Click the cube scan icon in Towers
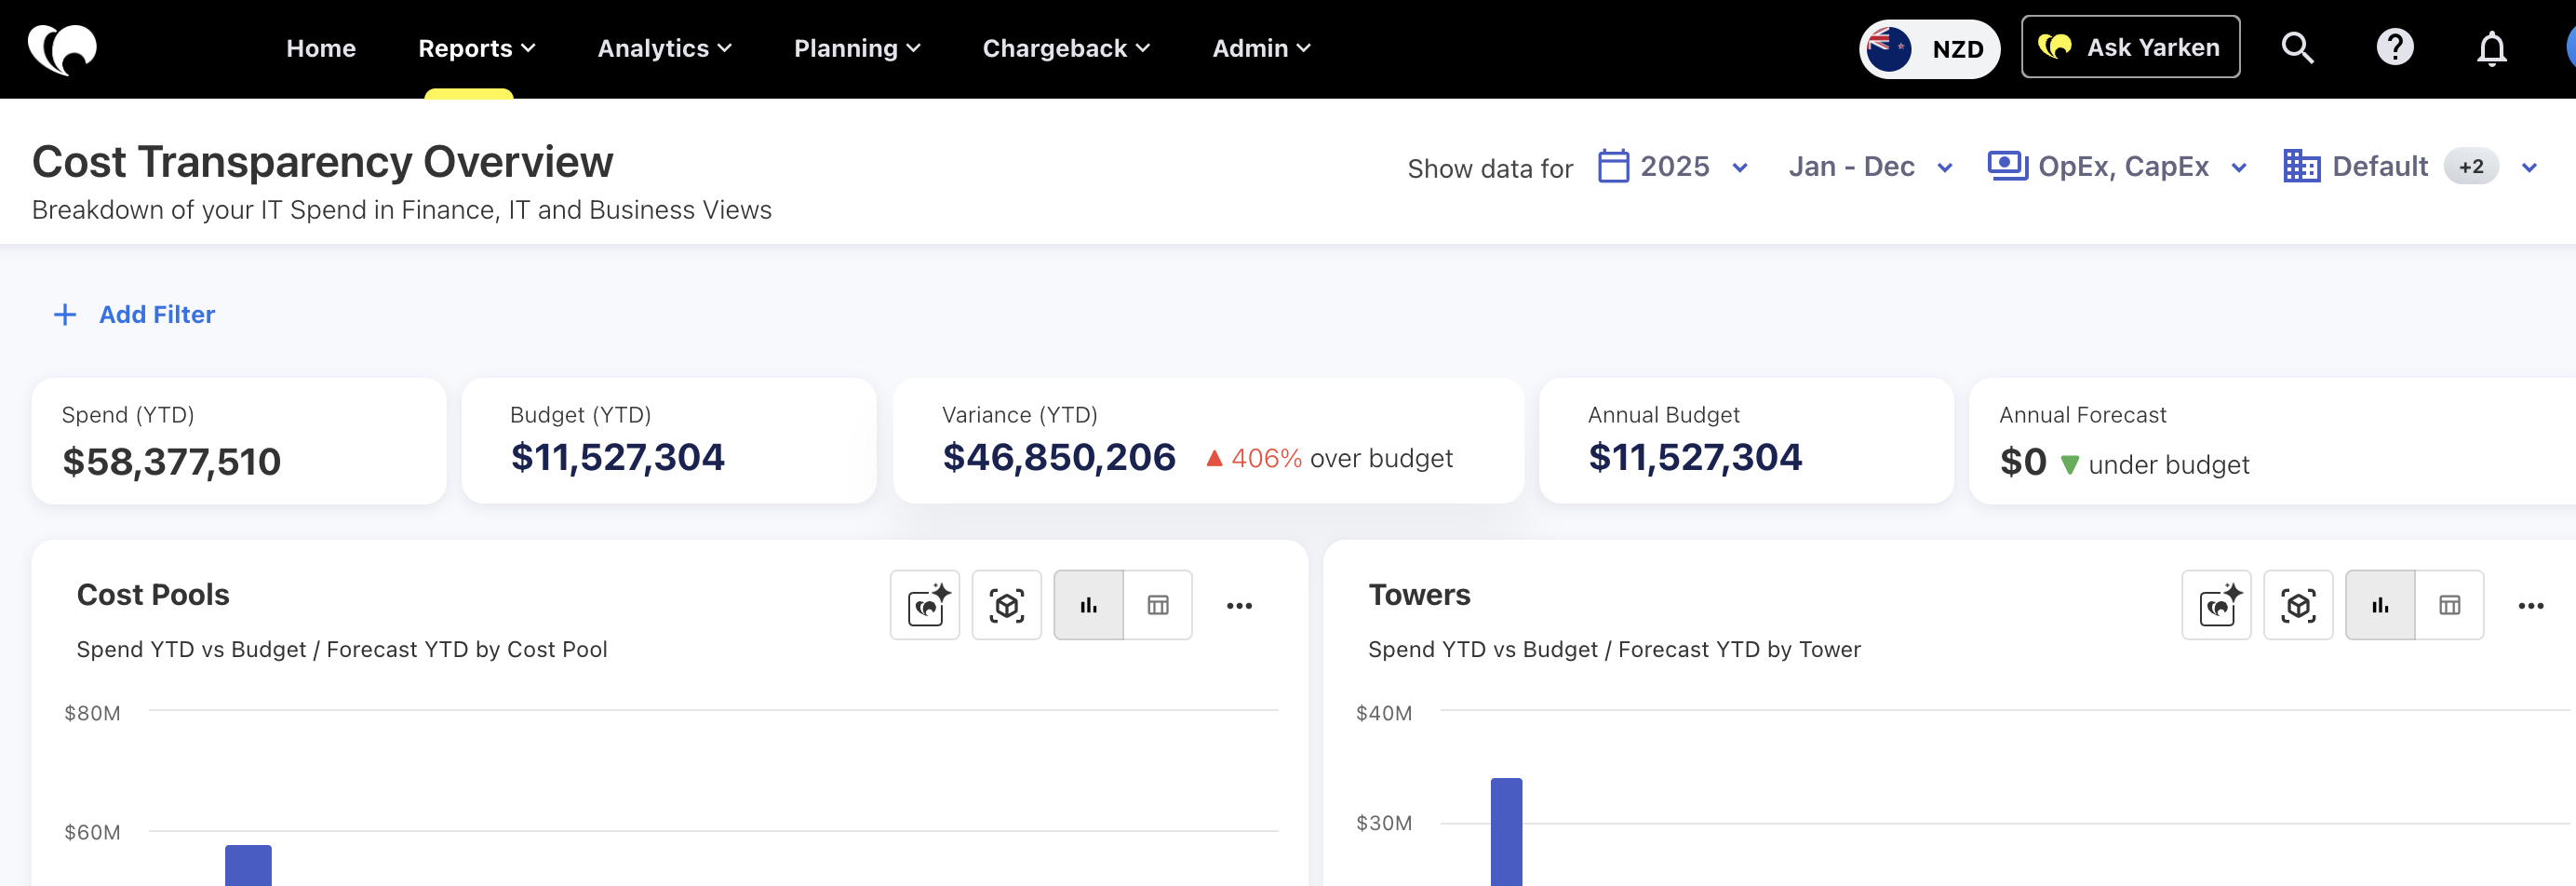 coord(2298,605)
